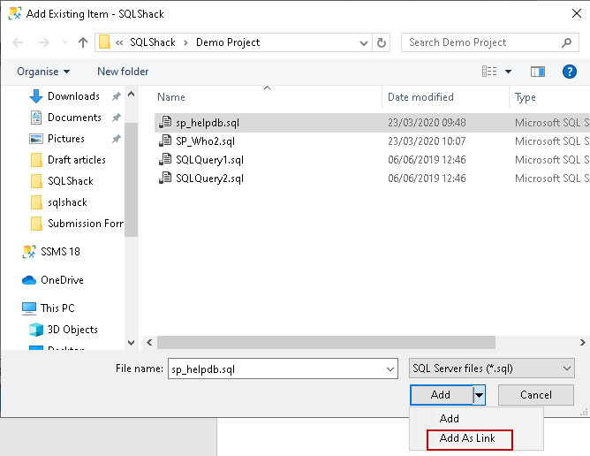The image size is (590, 456).
Task: Open the Add button split arrow
Action: 480,395
